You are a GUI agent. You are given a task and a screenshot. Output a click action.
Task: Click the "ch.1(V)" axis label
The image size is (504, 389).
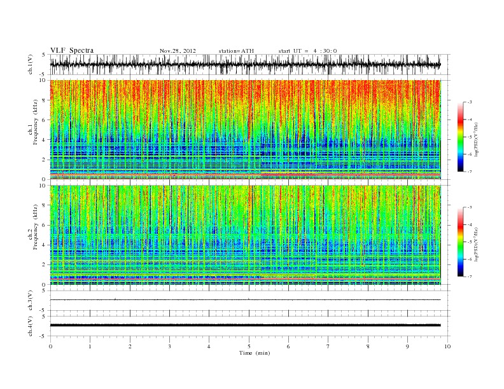[31, 64]
